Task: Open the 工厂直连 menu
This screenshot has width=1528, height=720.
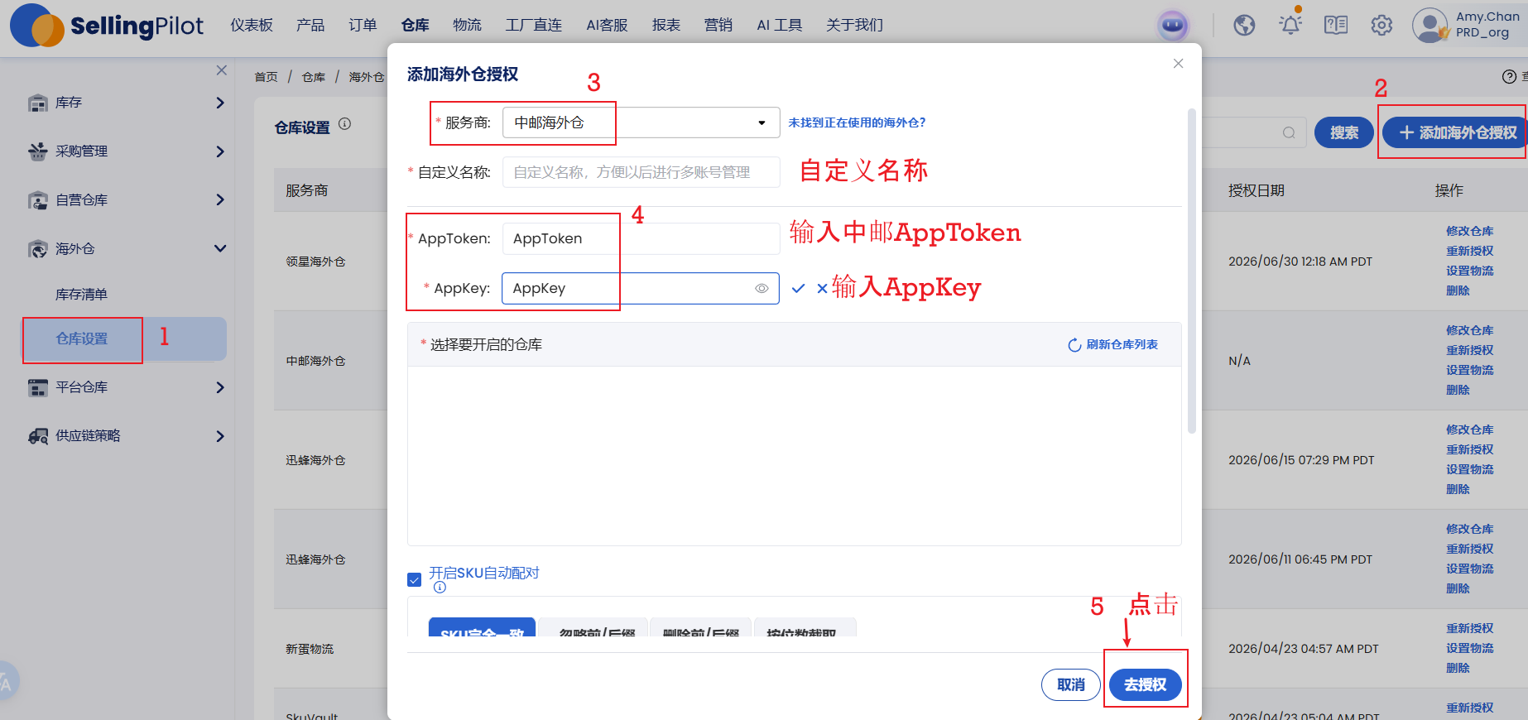Action: click(534, 26)
